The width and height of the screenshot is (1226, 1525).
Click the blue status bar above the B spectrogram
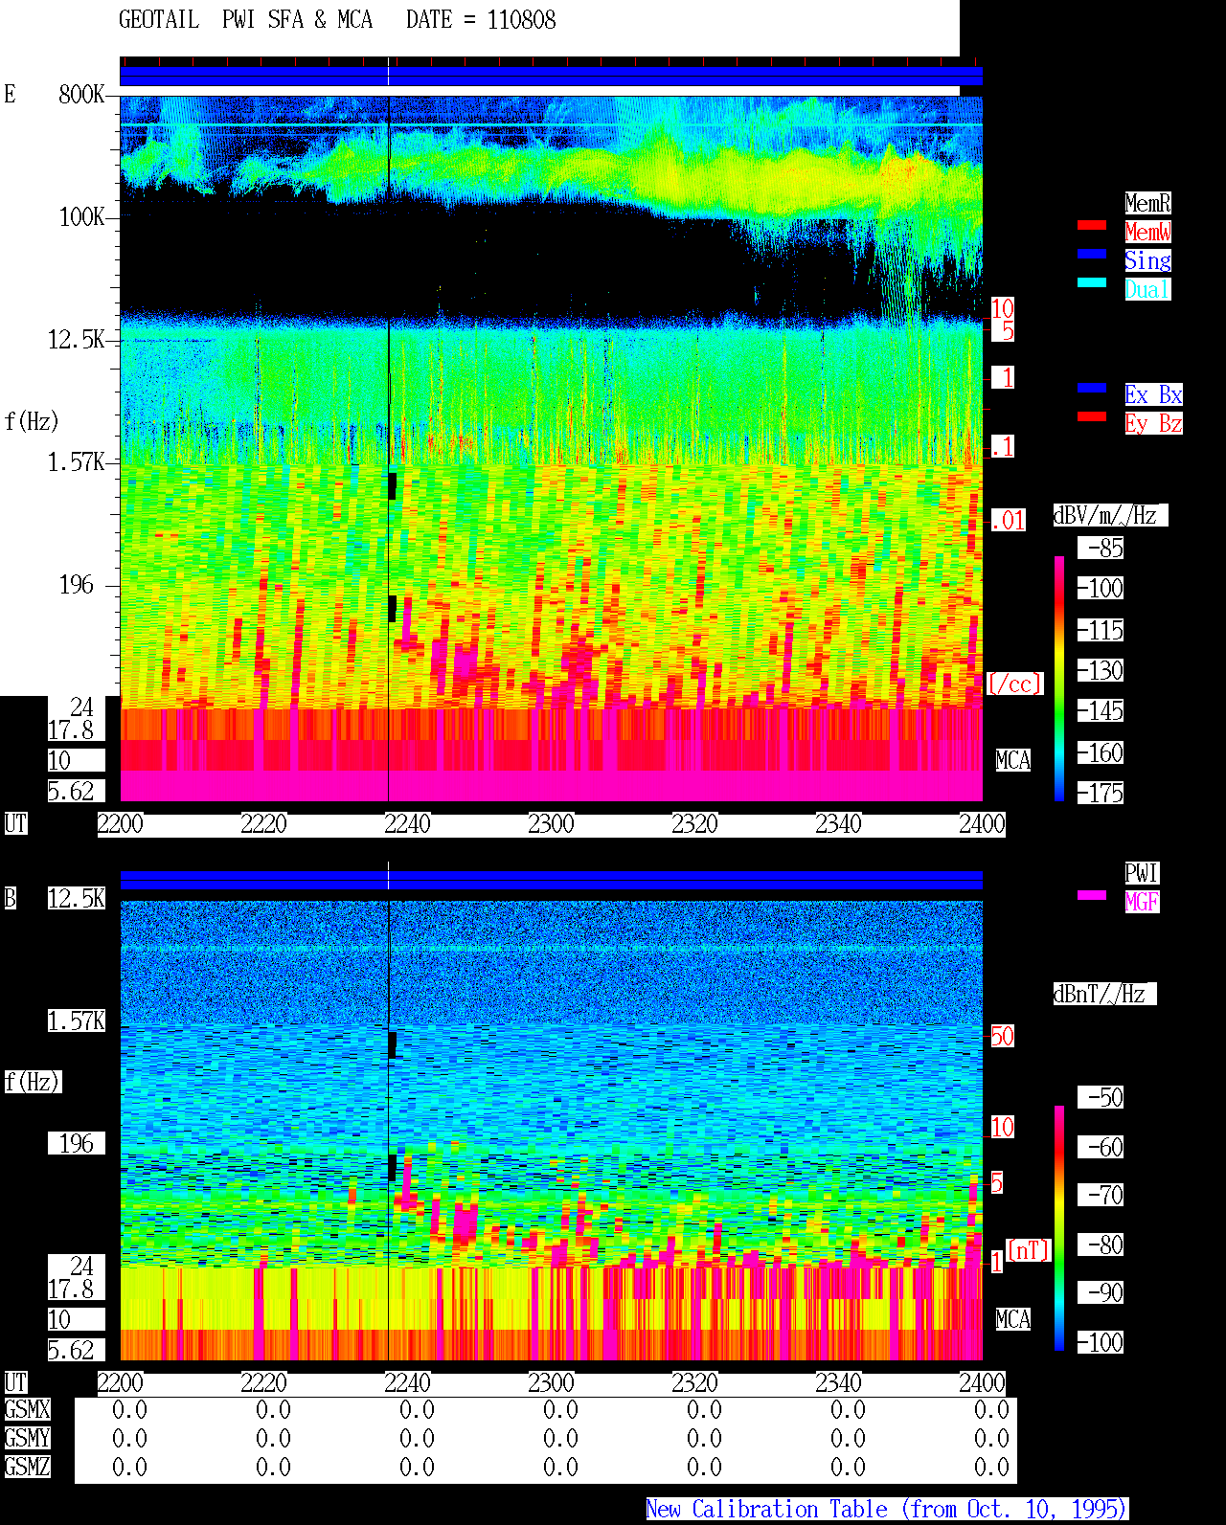tap(551, 881)
